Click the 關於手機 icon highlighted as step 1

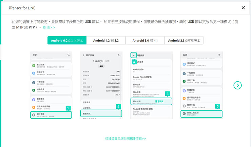(34, 114)
